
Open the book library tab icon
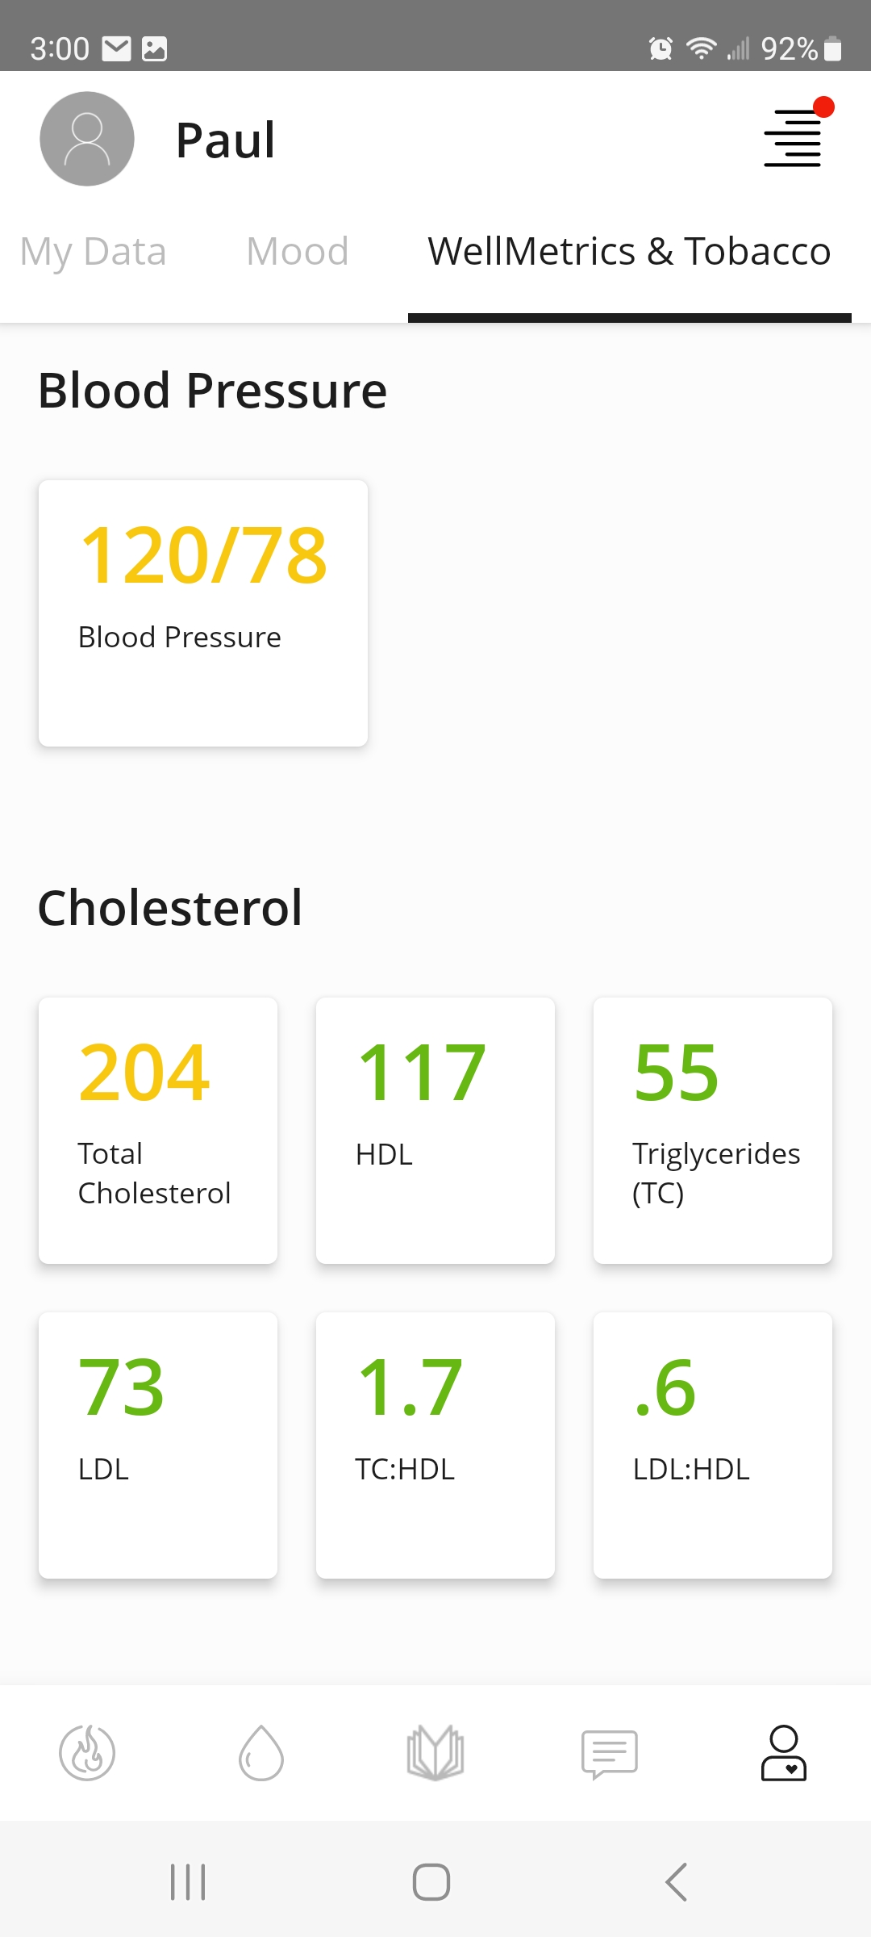tap(435, 1752)
